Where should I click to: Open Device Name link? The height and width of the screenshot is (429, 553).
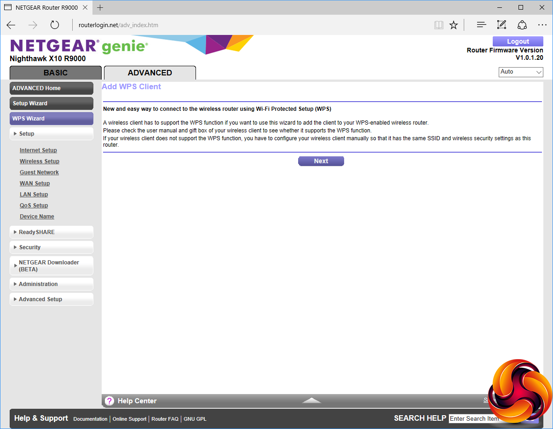click(37, 217)
